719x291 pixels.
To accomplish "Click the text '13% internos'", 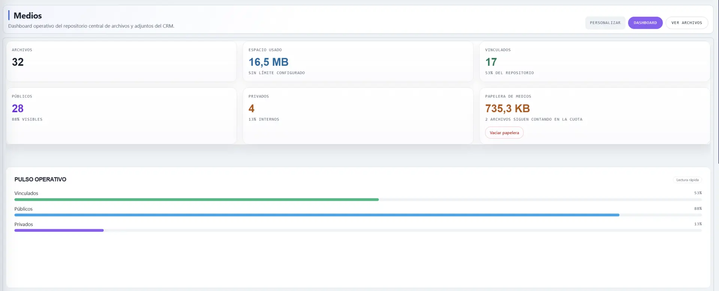I will click(264, 119).
